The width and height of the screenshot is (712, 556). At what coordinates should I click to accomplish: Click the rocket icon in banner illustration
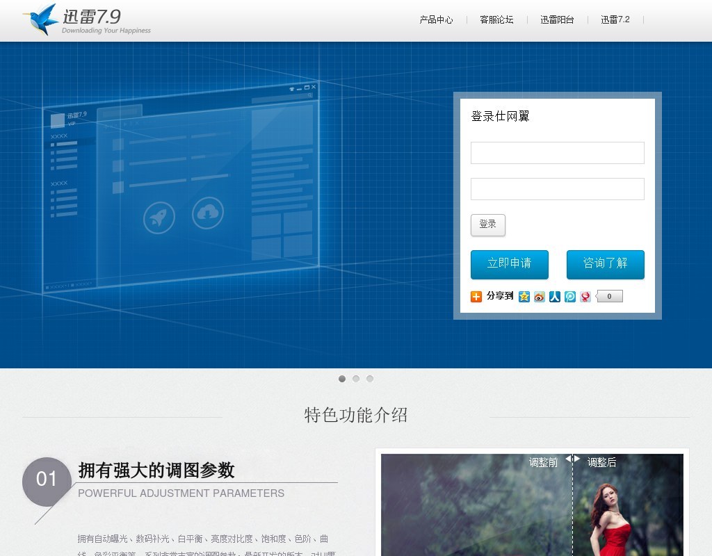159,218
